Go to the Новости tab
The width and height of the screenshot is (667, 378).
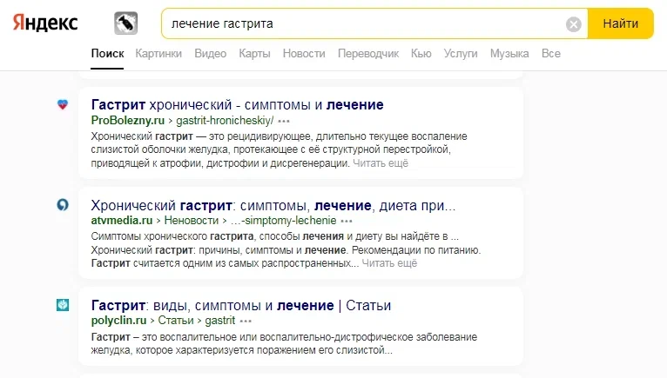tap(305, 54)
